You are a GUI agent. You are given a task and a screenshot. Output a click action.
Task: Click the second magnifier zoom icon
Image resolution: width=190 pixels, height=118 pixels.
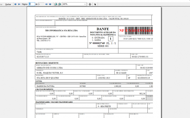(x=60, y=4)
